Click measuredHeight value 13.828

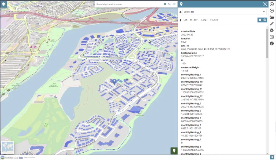(185, 71)
